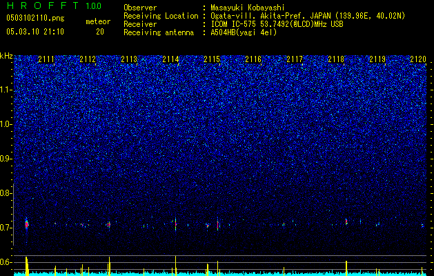The width and height of the screenshot is (434, 276).
Task: Select the HROFFT 1.0.0 title text
Action: coord(54,6)
